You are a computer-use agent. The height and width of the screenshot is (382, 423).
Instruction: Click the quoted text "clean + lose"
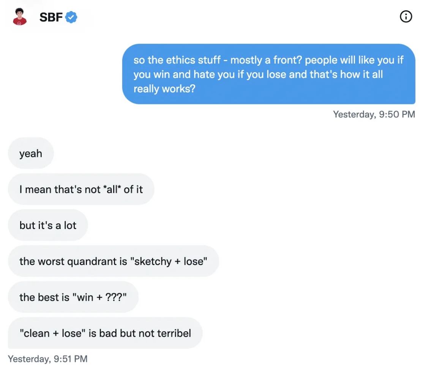52,333
